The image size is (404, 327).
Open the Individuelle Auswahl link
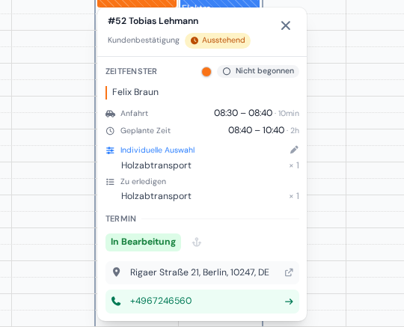click(157, 150)
